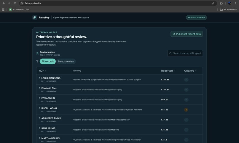The width and height of the screenshot is (239, 143).
Task: Open SABA MUNIR record
Action: tap(119, 130)
